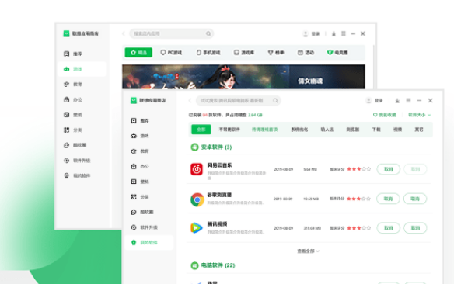Click the back window search magnifier icon
Image resolution: width=454 pixels, height=284 pixels.
click(208, 33)
